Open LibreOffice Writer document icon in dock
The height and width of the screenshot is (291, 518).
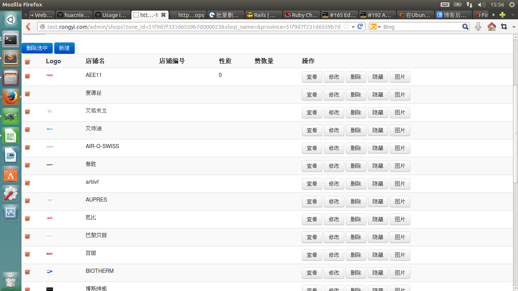coord(11,155)
